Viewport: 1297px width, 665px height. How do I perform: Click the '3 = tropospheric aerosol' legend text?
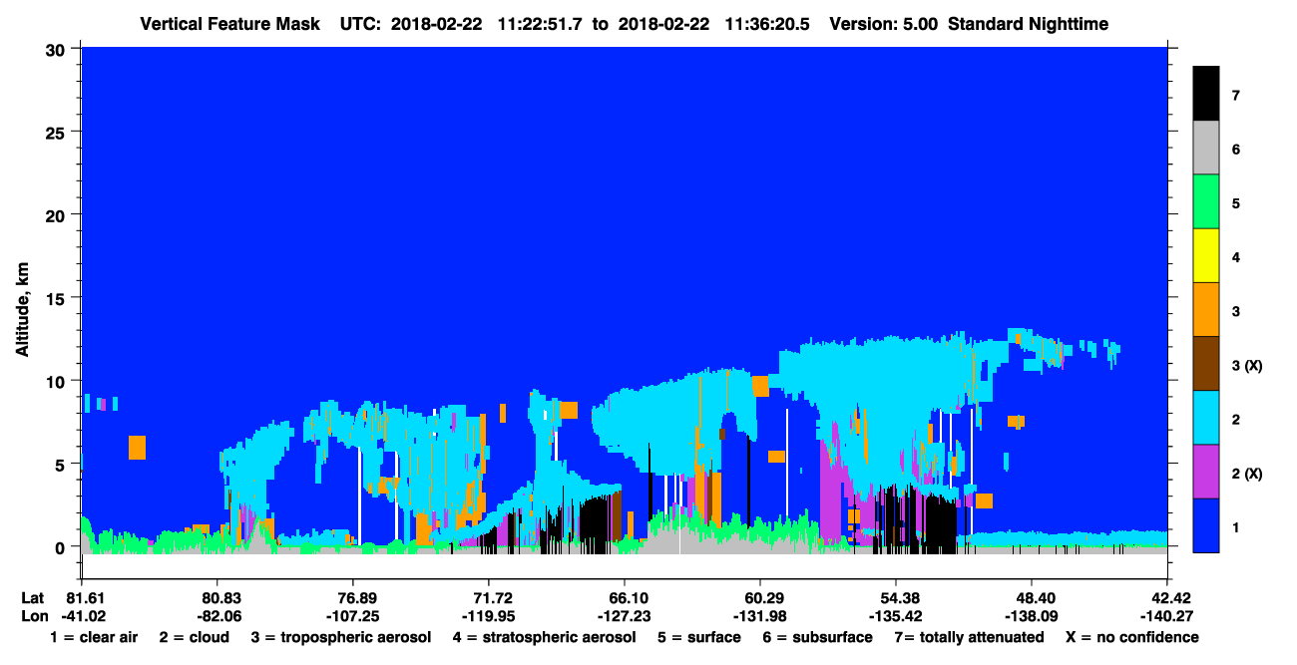tap(341, 637)
